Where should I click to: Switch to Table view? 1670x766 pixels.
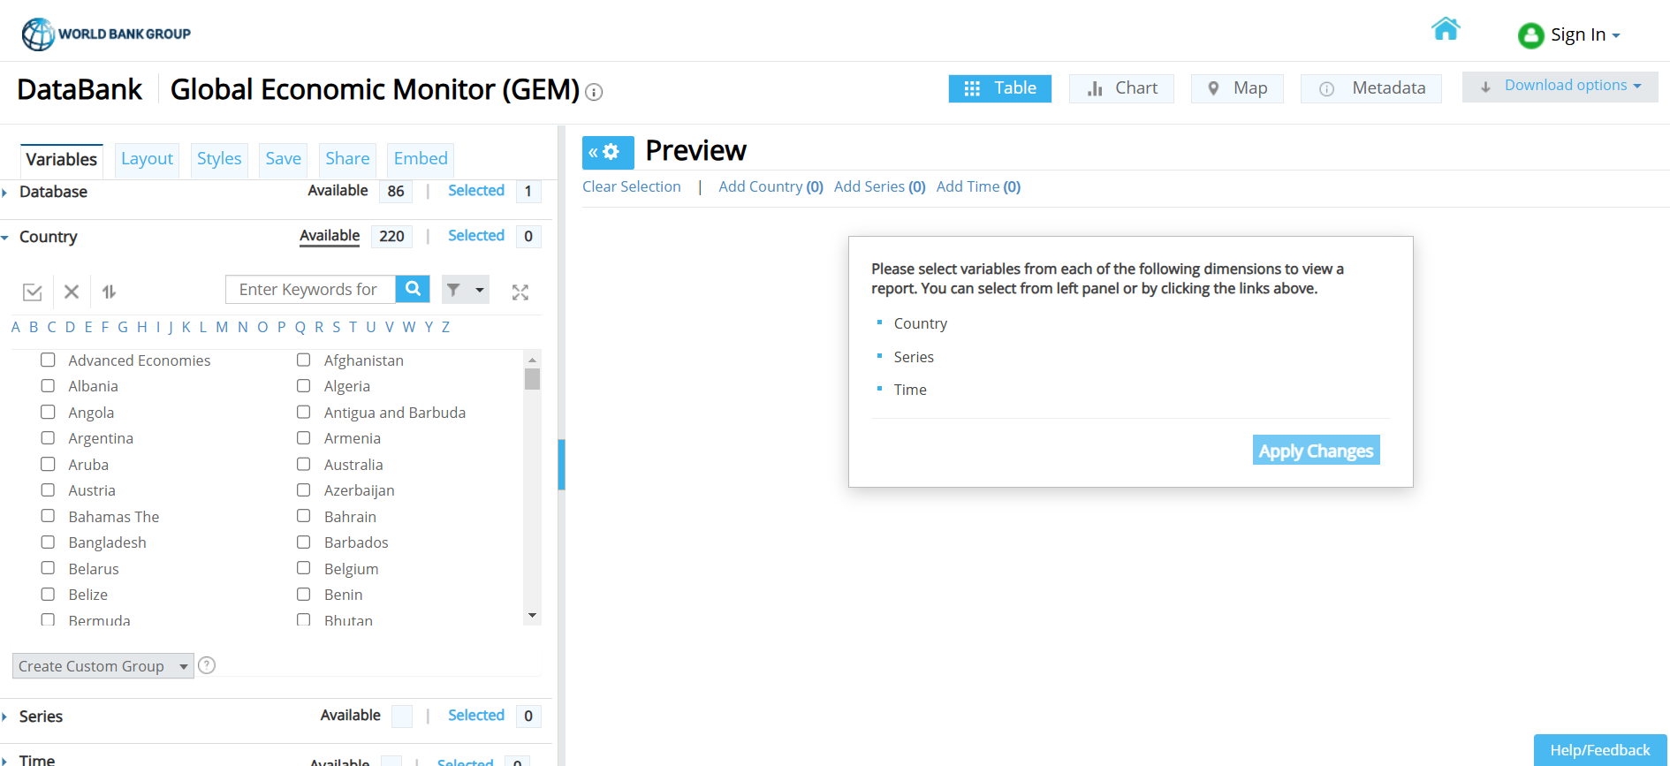[1000, 88]
